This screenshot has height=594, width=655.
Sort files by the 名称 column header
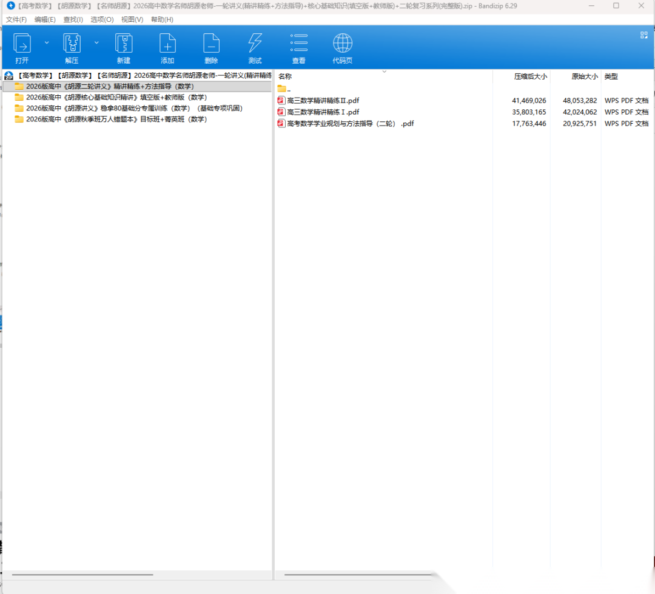coord(285,76)
